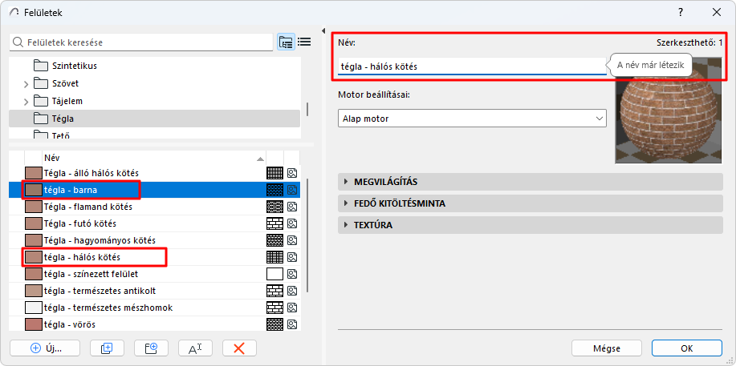This screenshot has height=366, width=736.
Task: Click hatch pattern icon of tégla - barna
Action: tap(274, 190)
